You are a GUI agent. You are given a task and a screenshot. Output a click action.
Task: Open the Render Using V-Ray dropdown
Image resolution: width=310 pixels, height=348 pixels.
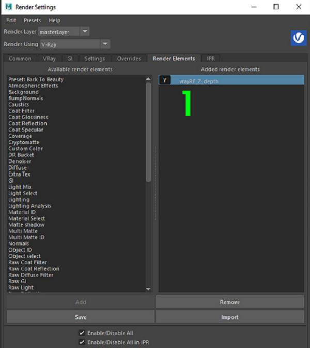[75, 45]
